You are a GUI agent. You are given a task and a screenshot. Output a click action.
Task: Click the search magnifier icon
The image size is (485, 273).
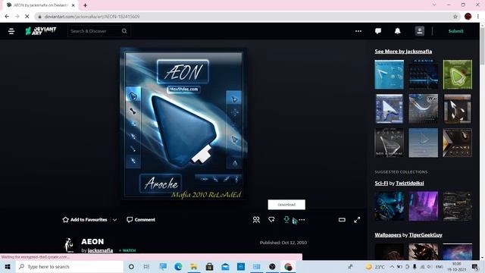point(124,31)
